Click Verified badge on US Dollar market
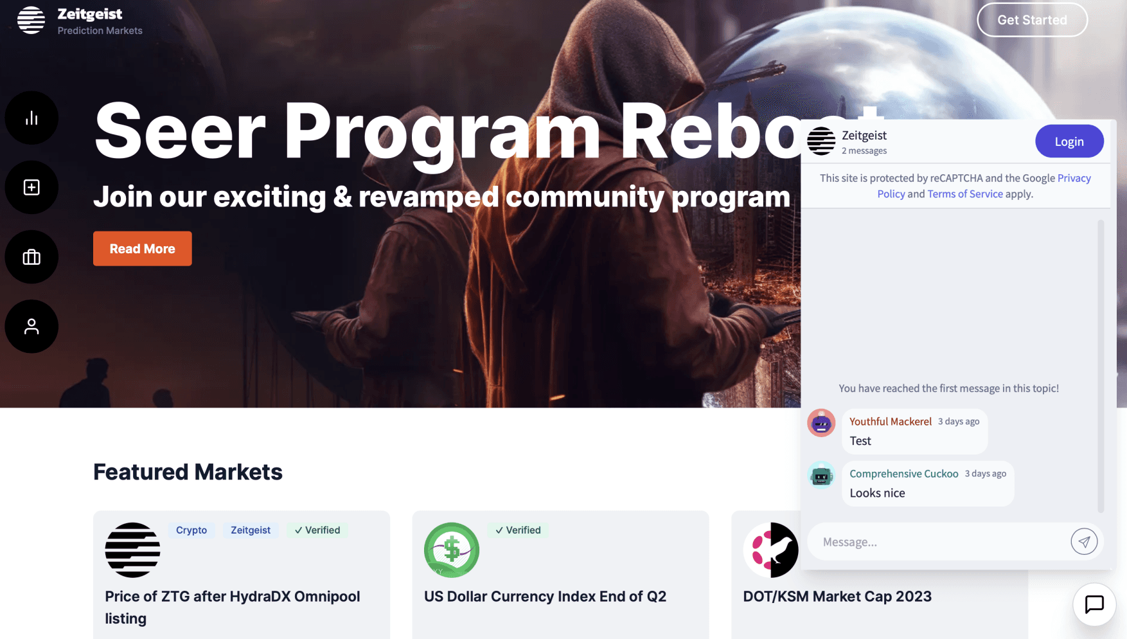The image size is (1127, 639). pyautogui.click(x=518, y=530)
